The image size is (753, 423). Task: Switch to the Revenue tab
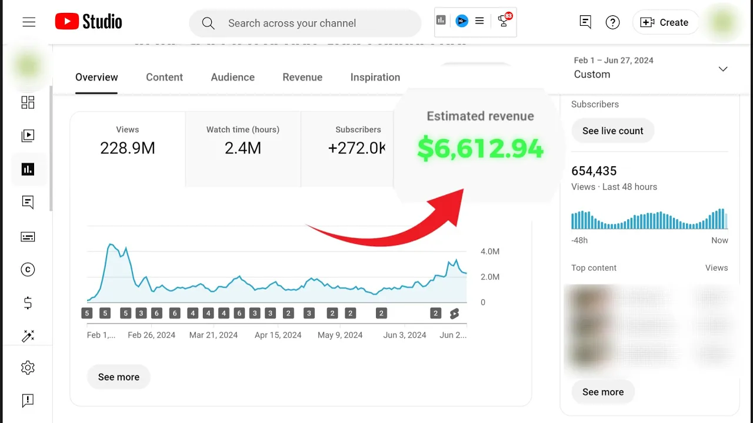point(302,77)
